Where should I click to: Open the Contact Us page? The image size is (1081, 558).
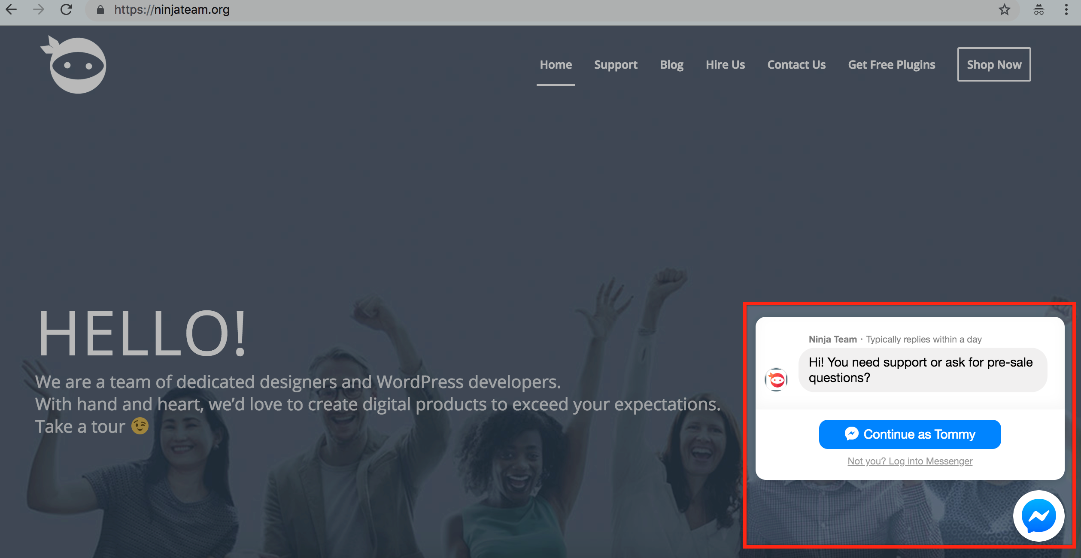point(796,65)
